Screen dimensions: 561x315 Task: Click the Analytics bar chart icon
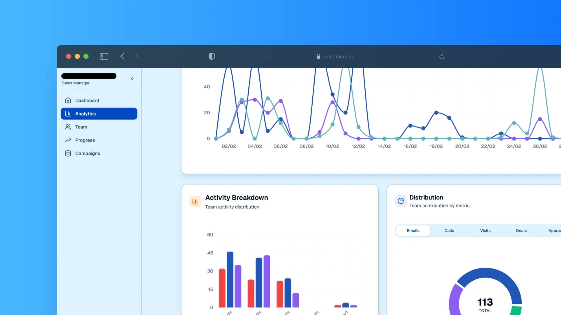click(x=68, y=114)
